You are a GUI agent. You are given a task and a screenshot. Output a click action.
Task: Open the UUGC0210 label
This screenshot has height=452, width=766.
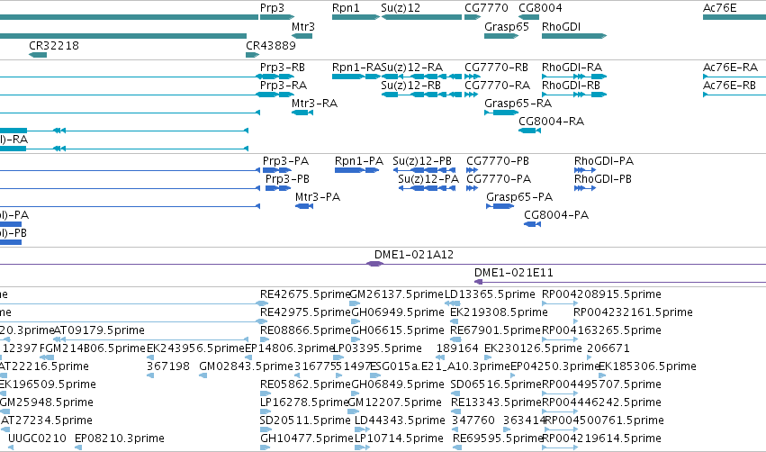click(37, 438)
